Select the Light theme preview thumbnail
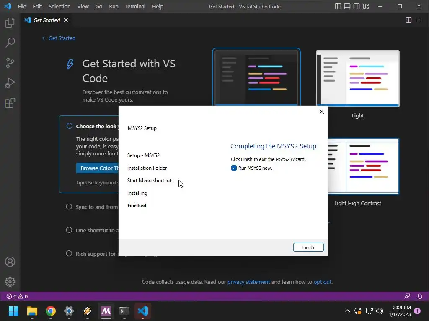Viewport: 429px width, 321px height. [358, 79]
